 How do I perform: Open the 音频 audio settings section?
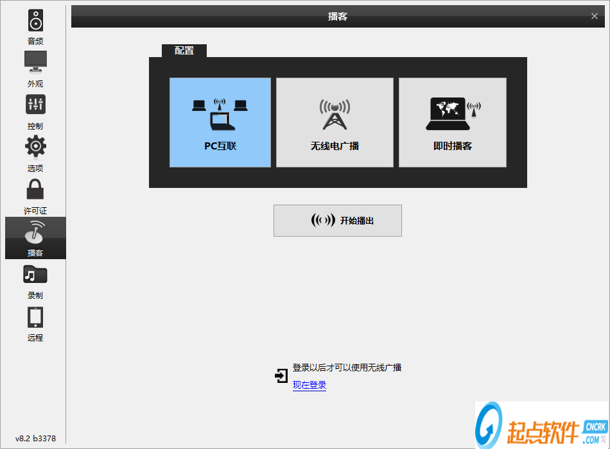pos(35,27)
